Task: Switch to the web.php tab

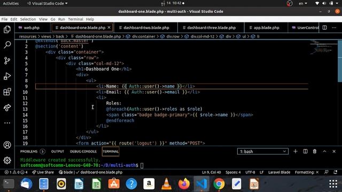Action: [x=32, y=28]
